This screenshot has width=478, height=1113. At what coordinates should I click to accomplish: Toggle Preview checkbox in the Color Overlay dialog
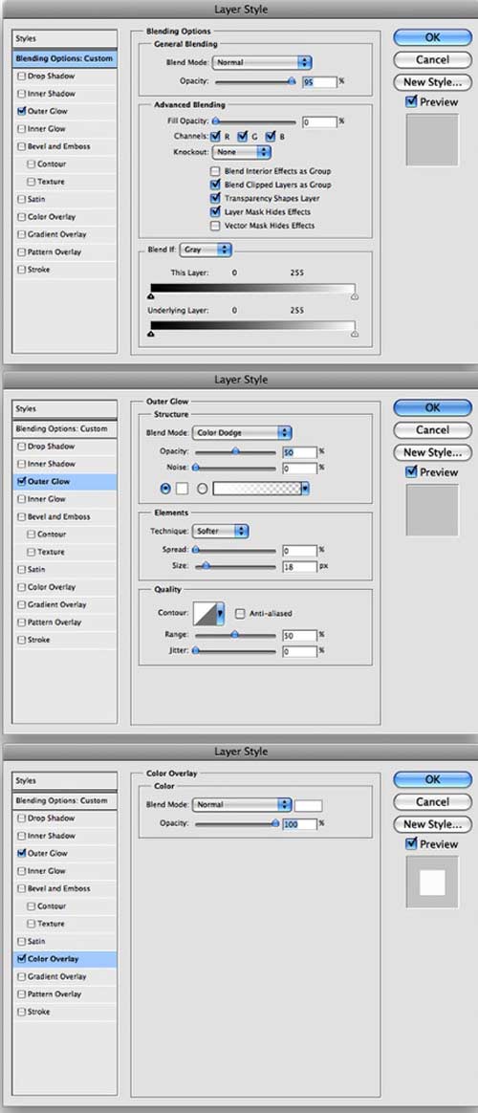point(411,844)
